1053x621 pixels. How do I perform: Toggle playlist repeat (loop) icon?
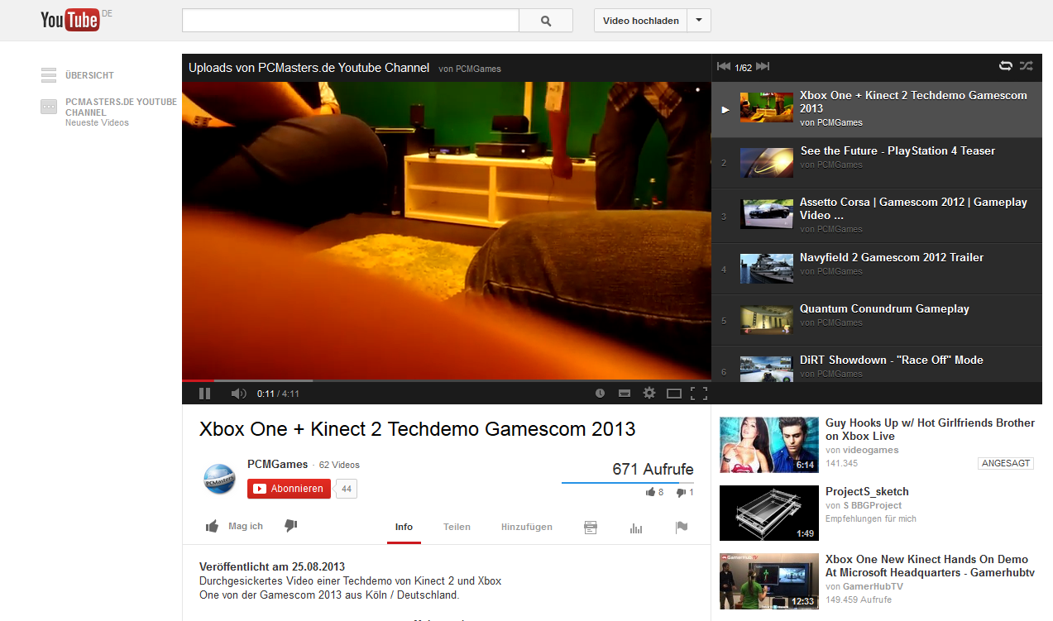1006,66
